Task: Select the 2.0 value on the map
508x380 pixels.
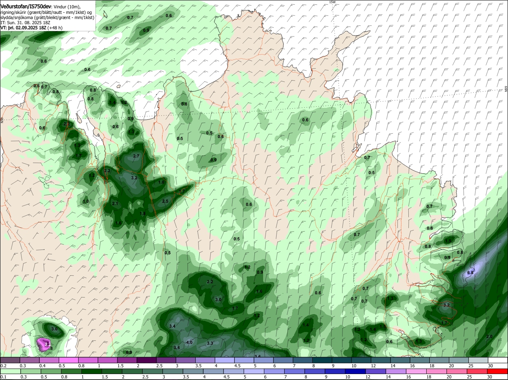Action: coord(489,336)
